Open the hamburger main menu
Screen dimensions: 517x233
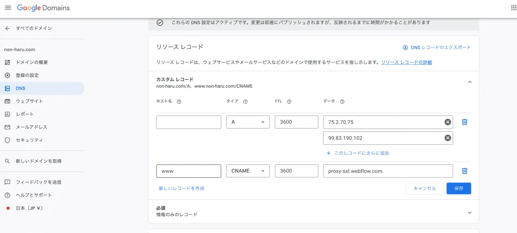[8, 8]
